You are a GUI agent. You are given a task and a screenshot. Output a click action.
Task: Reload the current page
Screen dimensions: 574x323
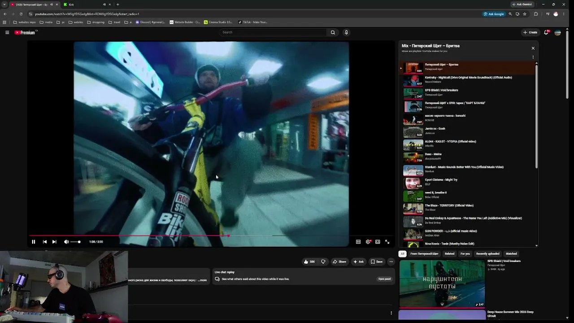(x=21, y=14)
